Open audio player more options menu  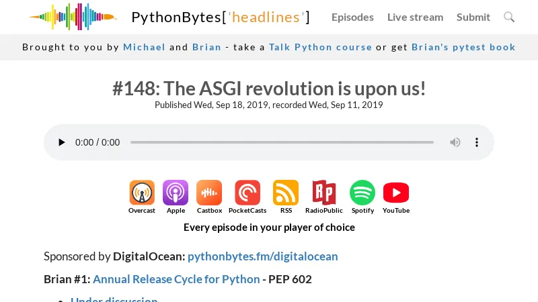477,142
